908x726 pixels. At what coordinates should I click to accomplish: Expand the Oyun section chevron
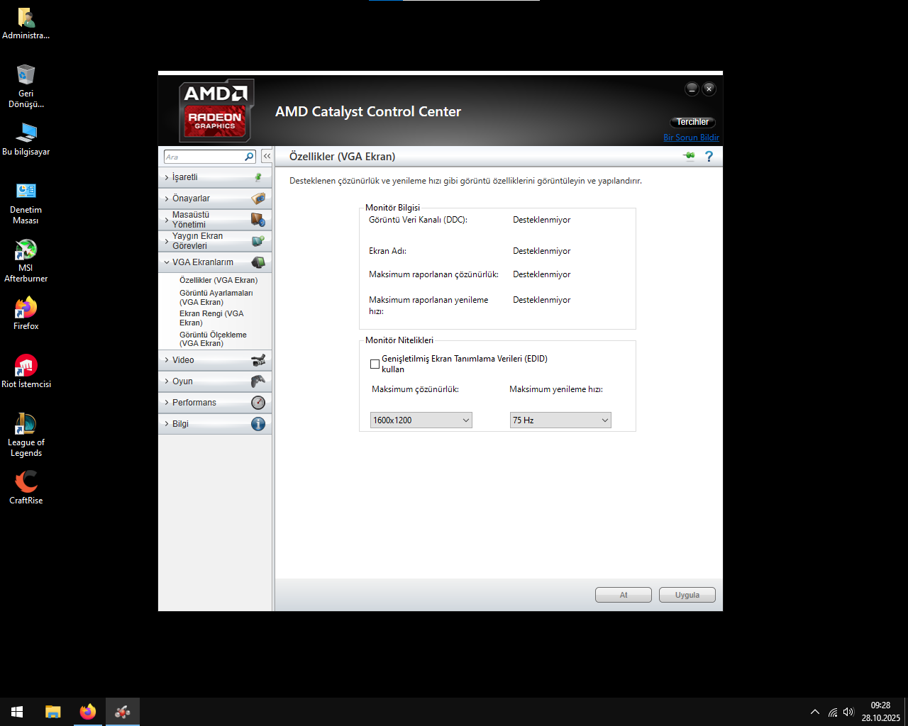167,381
